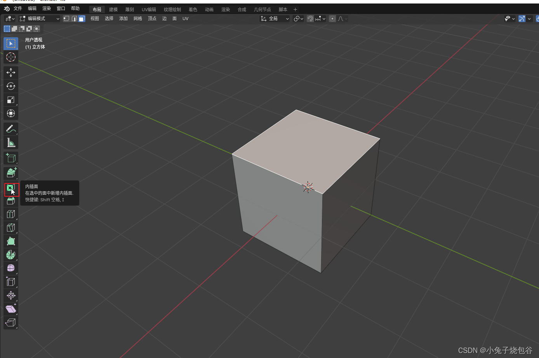Select the Spin tool
Screen dimensions: 539x358
(x=11, y=255)
